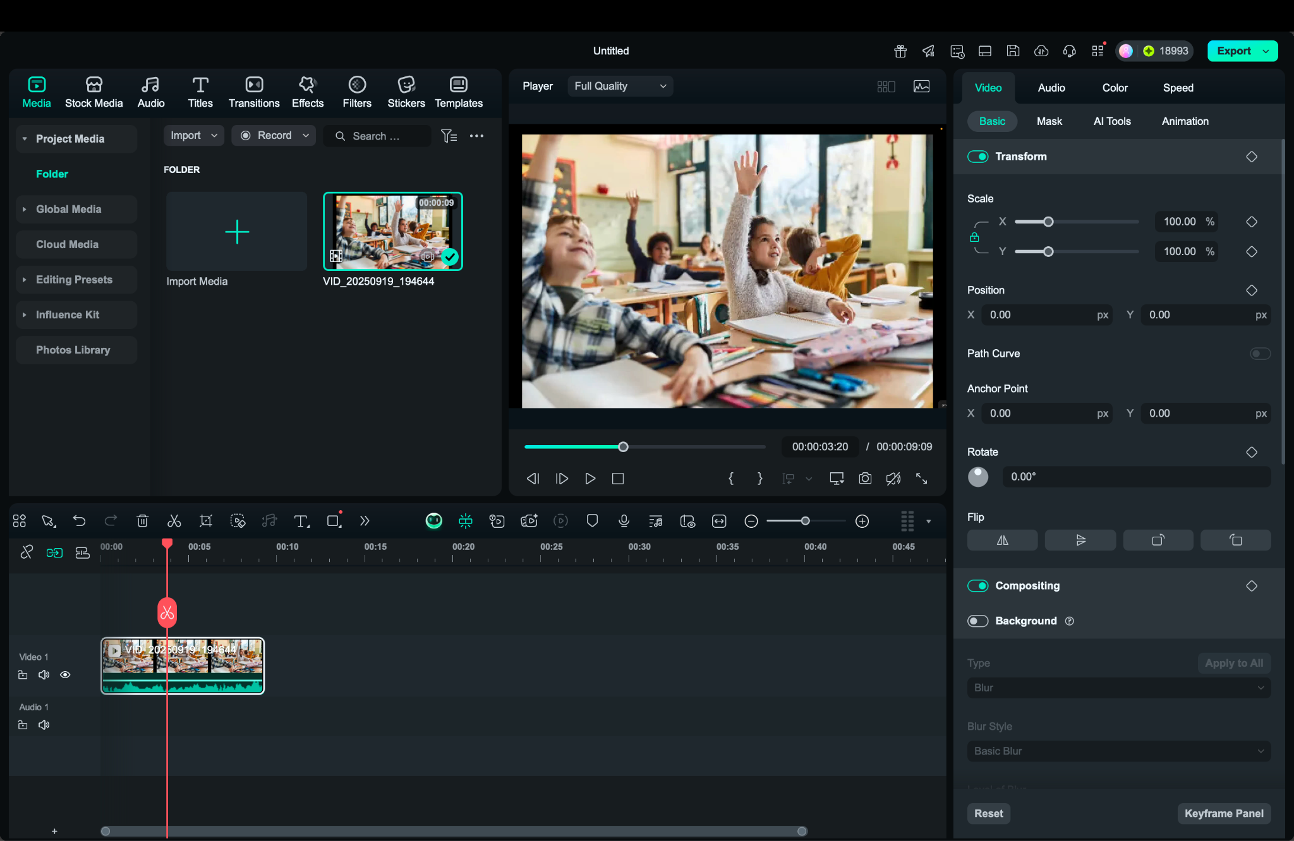Click the red scissors split button on playhead

tap(167, 612)
